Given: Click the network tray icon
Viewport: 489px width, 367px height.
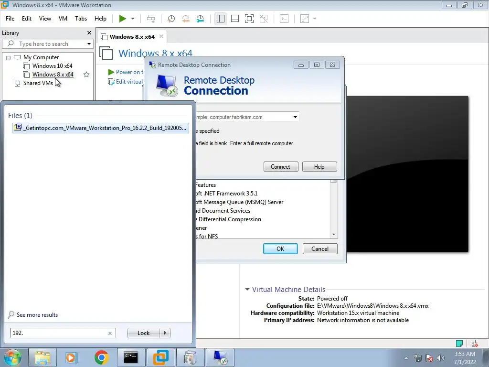Looking at the screenshot, I should point(417,358).
